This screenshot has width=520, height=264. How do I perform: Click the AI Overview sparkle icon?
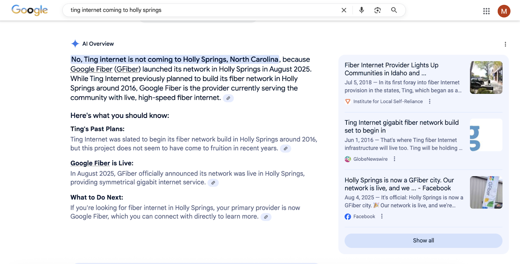pyautogui.click(x=75, y=43)
